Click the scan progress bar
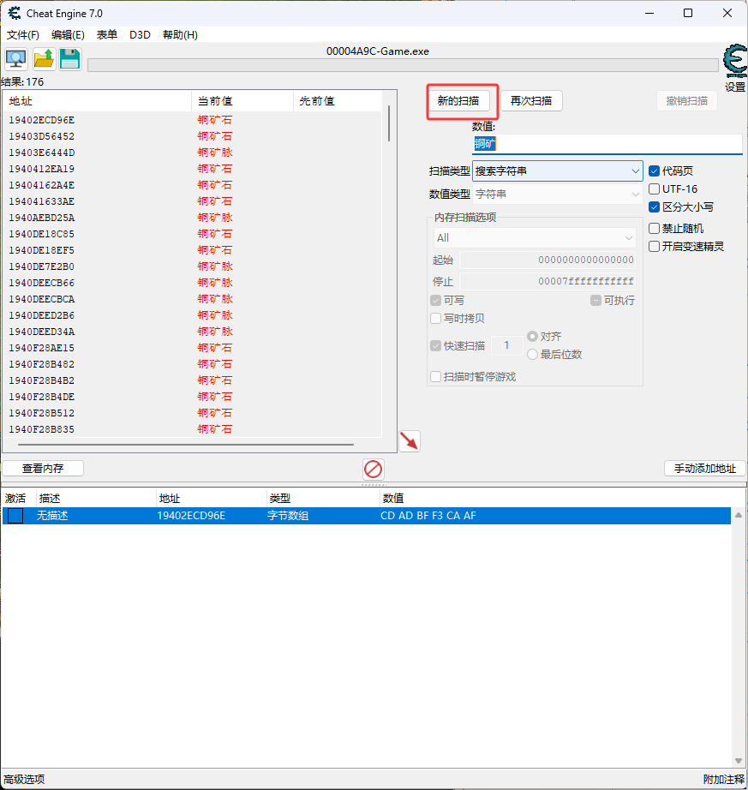748x790 pixels. click(x=403, y=65)
